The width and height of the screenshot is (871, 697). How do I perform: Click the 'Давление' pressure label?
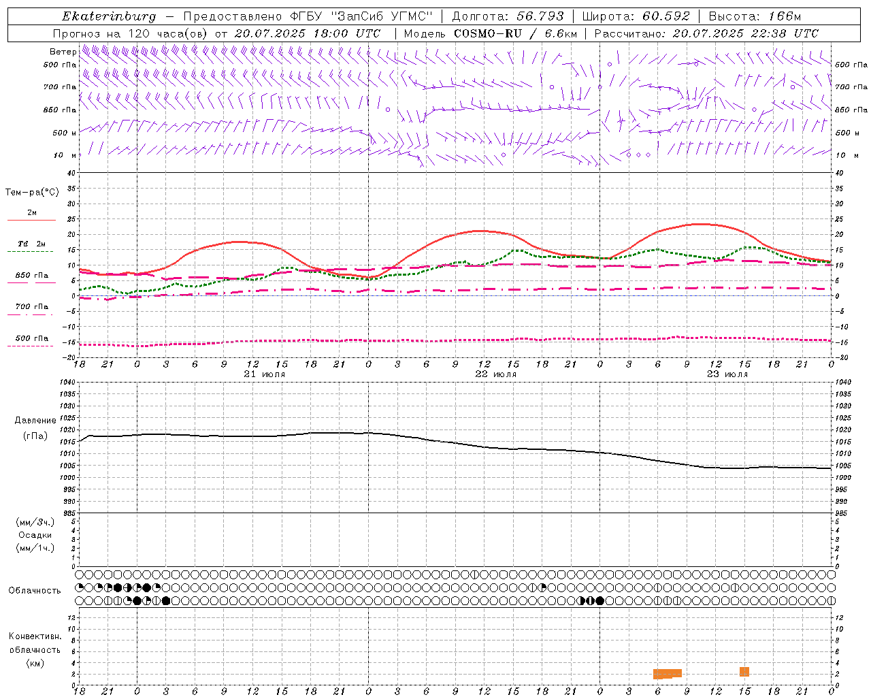(x=35, y=421)
